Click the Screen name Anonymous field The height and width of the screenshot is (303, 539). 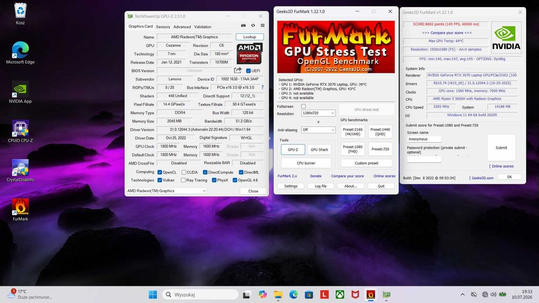click(424, 139)
